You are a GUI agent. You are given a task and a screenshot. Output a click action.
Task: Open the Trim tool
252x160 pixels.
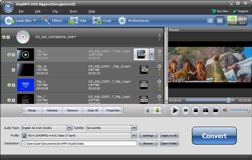77,21
